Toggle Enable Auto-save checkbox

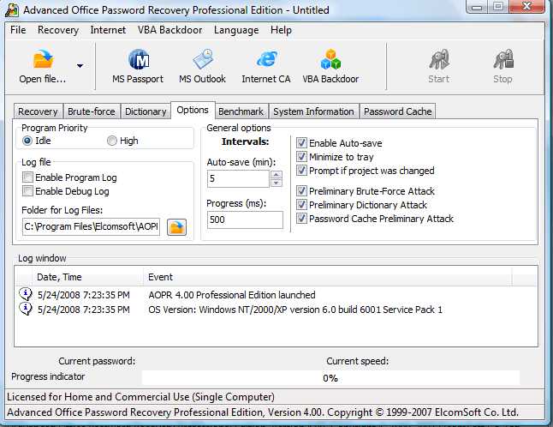[301, 143]
